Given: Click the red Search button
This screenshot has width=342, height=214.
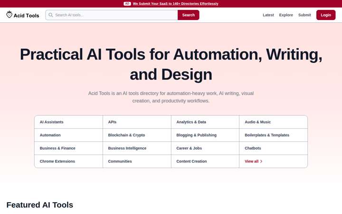Looking at the screenshot, I should [189, 15].
